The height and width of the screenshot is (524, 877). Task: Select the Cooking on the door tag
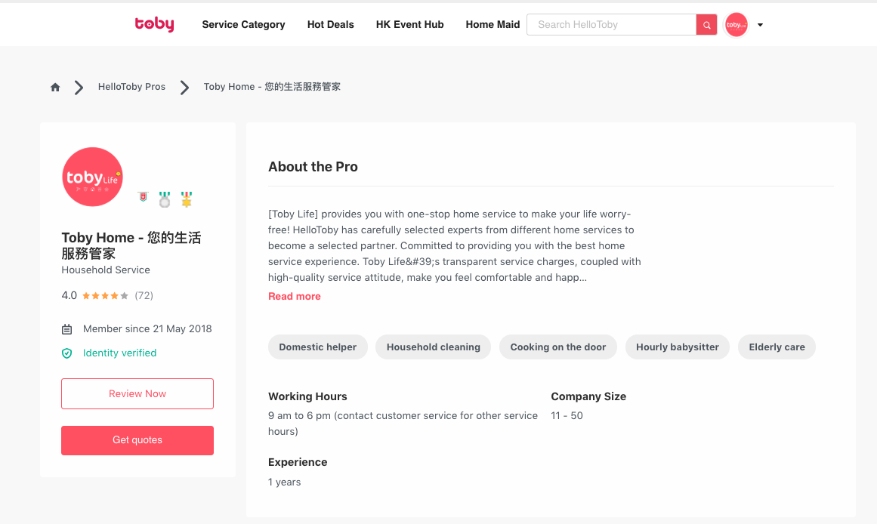click(558, 347)
